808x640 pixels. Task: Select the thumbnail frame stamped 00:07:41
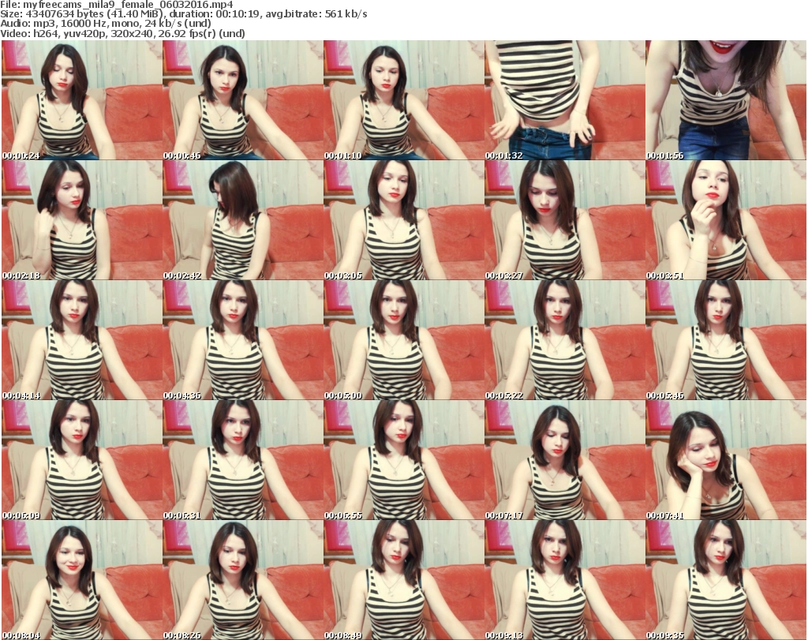(x=726, y=460)
